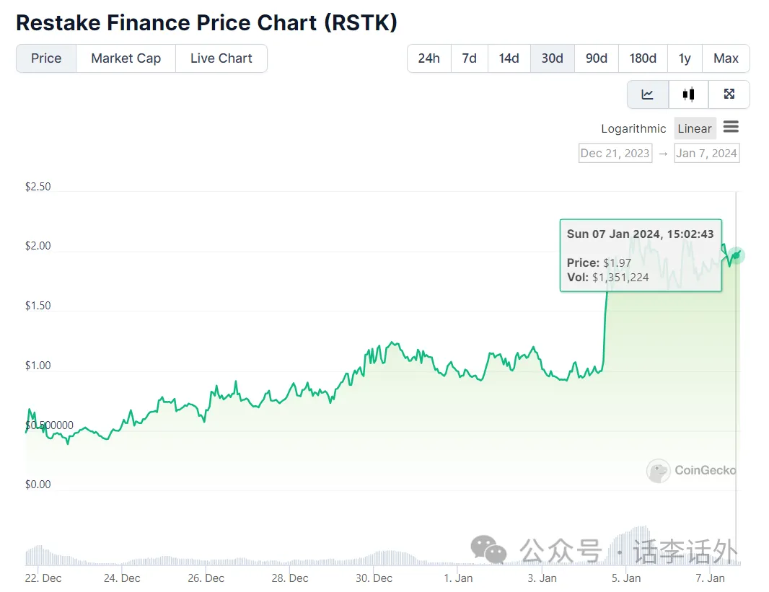The height and width of the screenshot is (592, 769).
Task: Open the Market Cap tab
Action: tap(126, 58)
